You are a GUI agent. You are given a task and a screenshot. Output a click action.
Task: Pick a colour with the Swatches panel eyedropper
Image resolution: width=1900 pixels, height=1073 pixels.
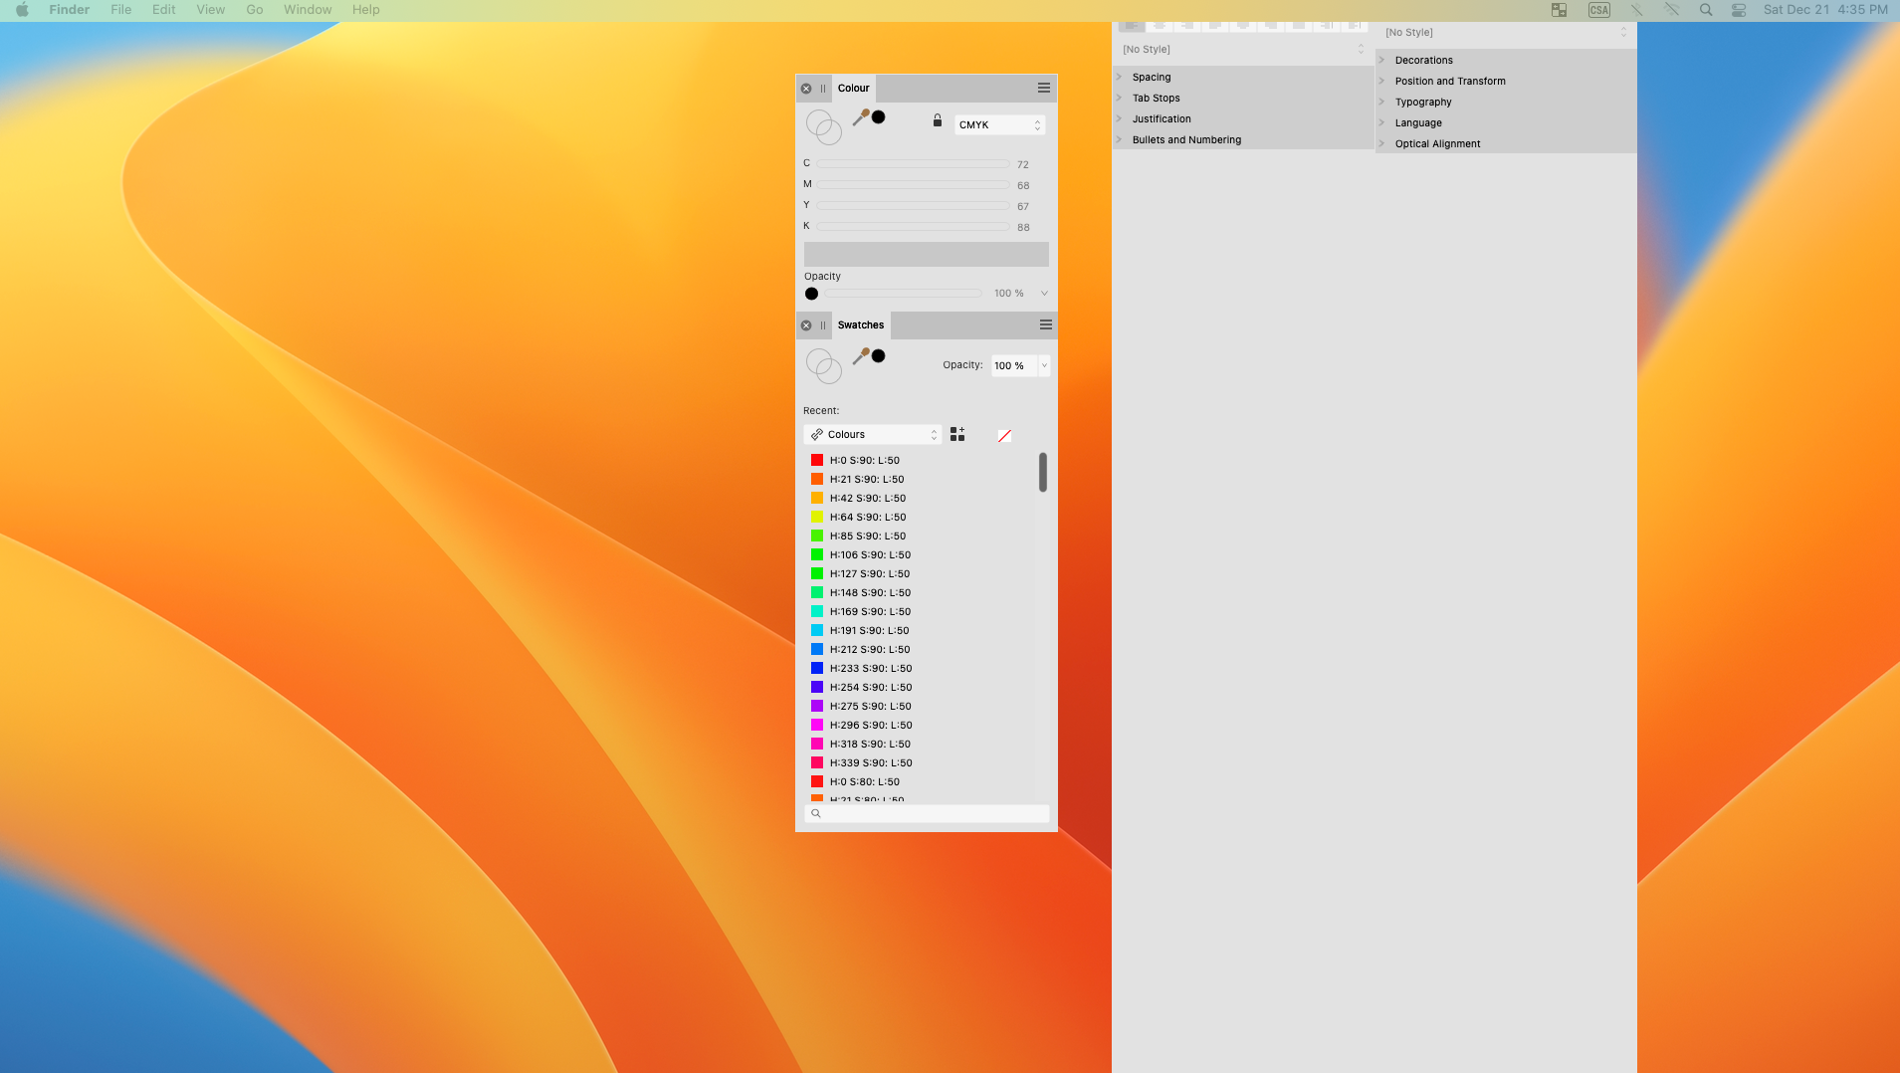tap(861, 356)
